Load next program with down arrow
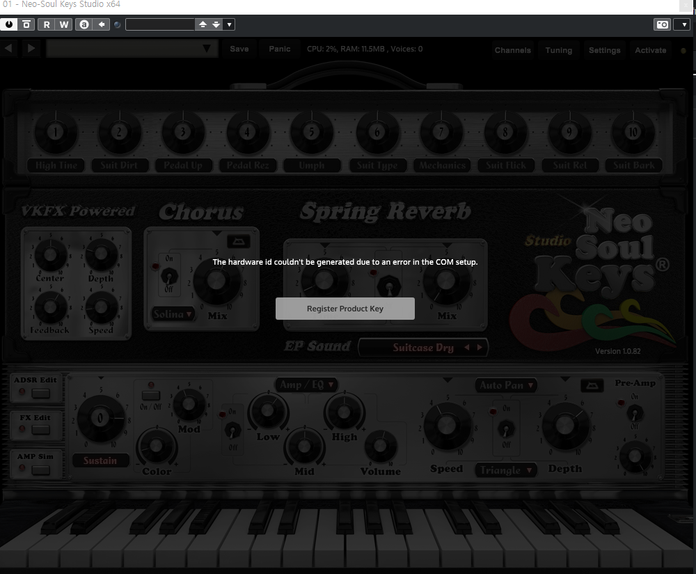696x574 pixels. [216, 24]
